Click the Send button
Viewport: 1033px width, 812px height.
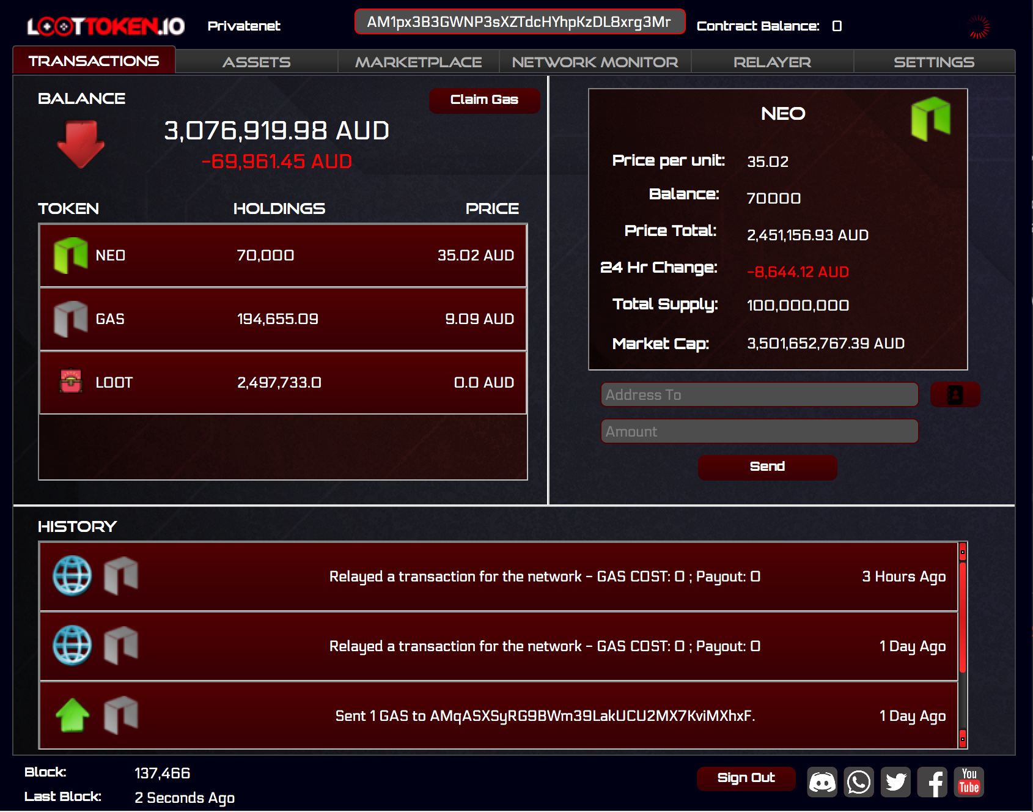pyautogui.click(x=767, y=467)
